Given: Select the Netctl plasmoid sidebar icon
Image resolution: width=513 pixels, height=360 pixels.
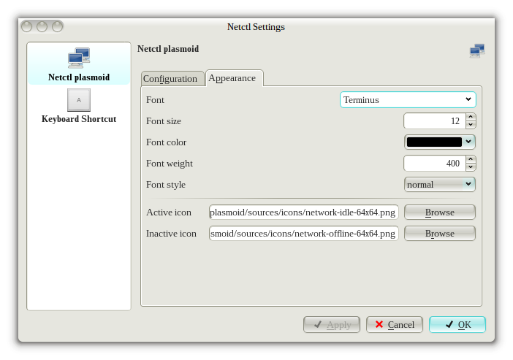Looking at the screenshot, I should click(x=78, y=58).
